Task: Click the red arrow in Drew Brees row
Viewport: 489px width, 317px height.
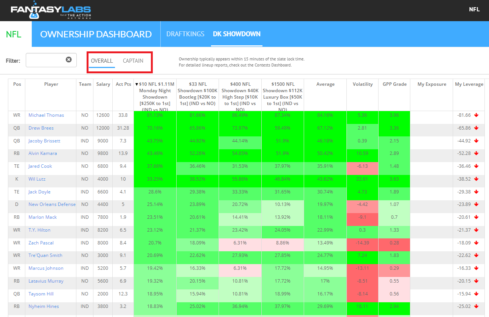Action: tap(476, 128)
